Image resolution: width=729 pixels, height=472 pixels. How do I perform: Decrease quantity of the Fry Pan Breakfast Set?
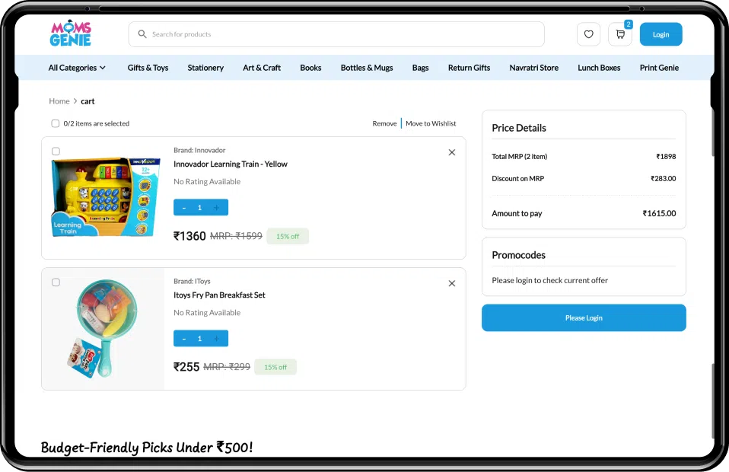pos(183,338)
